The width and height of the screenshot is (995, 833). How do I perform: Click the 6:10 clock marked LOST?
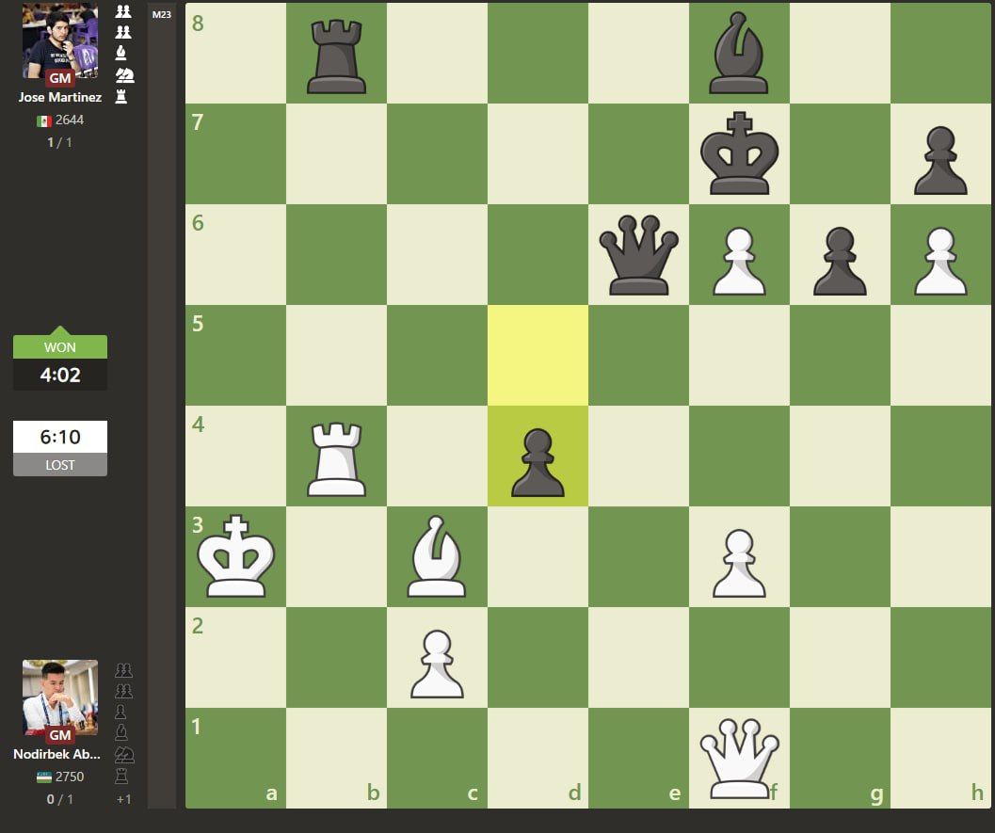click(x=60, y=437)
